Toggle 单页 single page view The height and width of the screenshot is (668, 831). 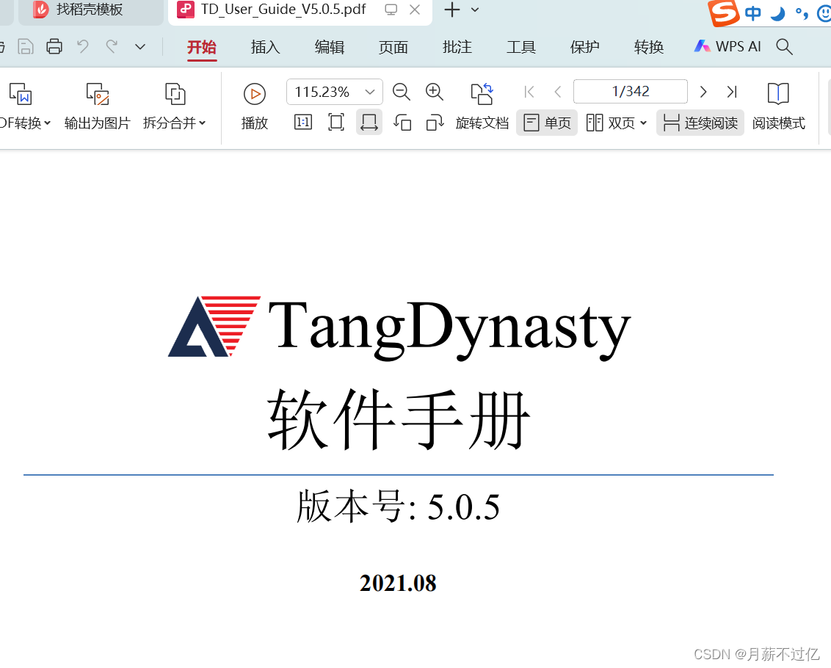pyautogui.click(x=547, y=123)
